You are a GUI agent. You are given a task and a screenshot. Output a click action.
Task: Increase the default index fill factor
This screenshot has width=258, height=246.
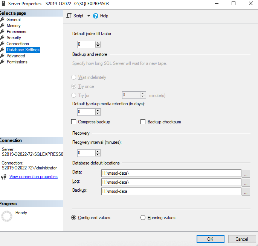pos(98,43)
